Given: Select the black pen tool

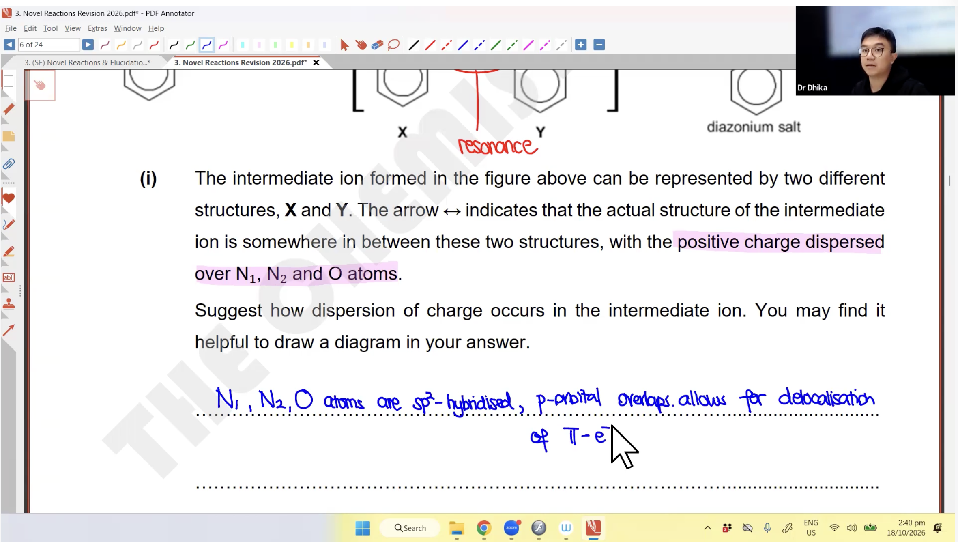Looking at the screenshot, I should coord(174,45).
